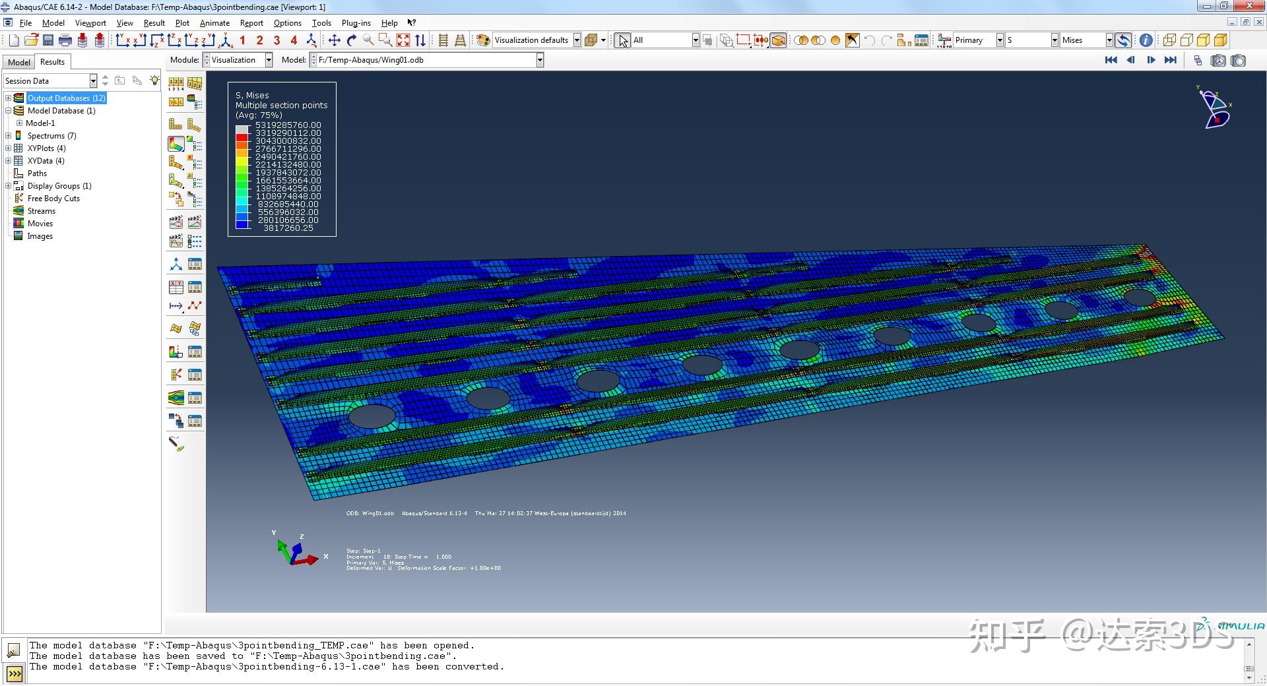
Task: Open the Animate menu
Action: click(214, 22)
